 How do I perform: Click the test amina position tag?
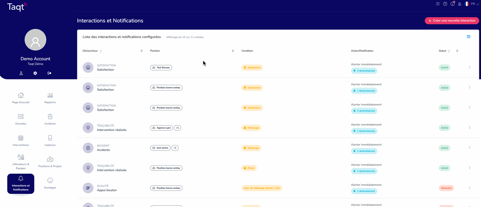(x=160, y=148)
